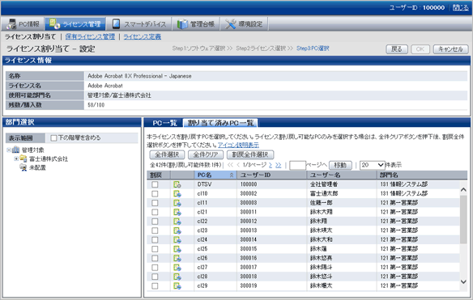The image size is (473, 300).
Task: Select 富士通株式会社 in the department tree
Action: (x=49, y=158)
